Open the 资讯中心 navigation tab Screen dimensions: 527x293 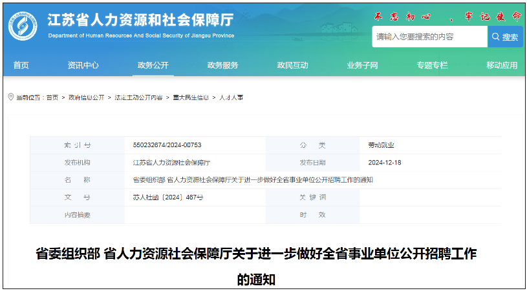[x=83, y=65]
